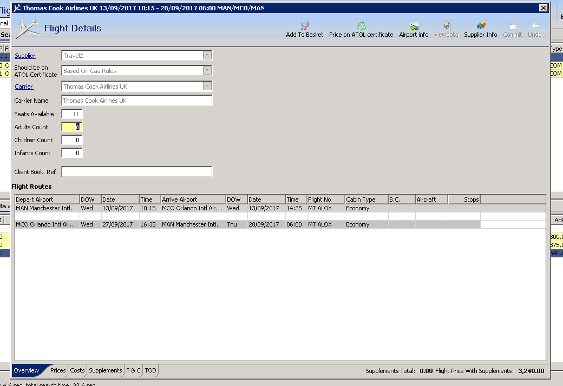Image resolution: width=563 pixels, height=386 pixels.
Task: Click the Client Book. Ref. field
Action: pos(137,171)
